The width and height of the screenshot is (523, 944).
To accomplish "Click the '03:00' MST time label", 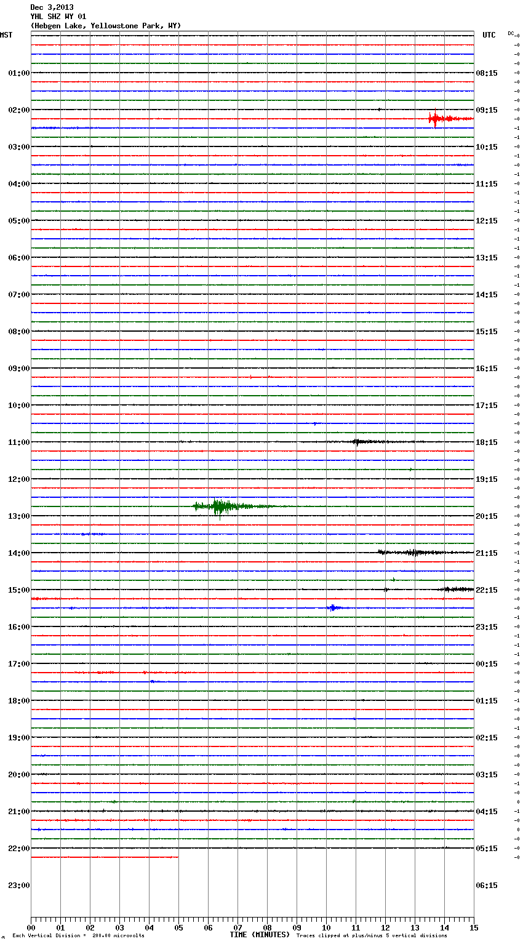I will [18, 147].
